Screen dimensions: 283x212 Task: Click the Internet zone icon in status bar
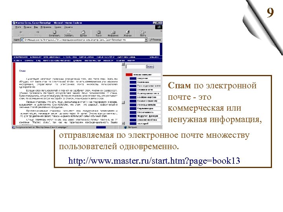point(125,127)
